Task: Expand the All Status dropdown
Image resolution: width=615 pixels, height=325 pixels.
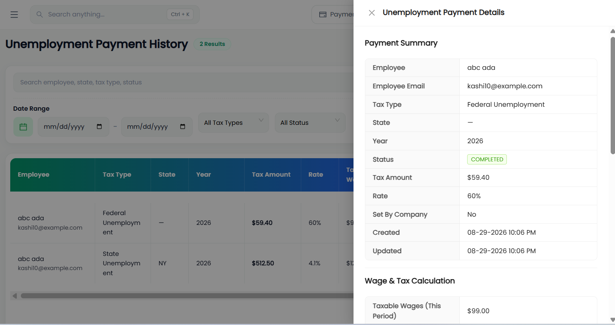Action: pyautogui.click(x=310, y=123)
